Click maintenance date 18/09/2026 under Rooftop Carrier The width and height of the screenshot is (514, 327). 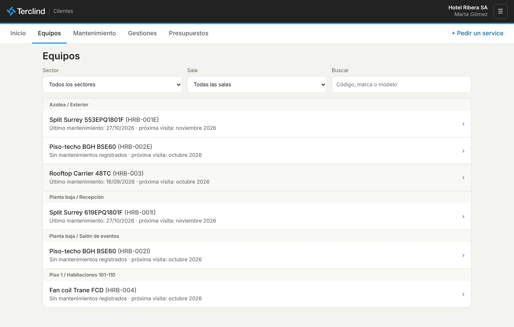pyautogui.click(x=120, y=182)
